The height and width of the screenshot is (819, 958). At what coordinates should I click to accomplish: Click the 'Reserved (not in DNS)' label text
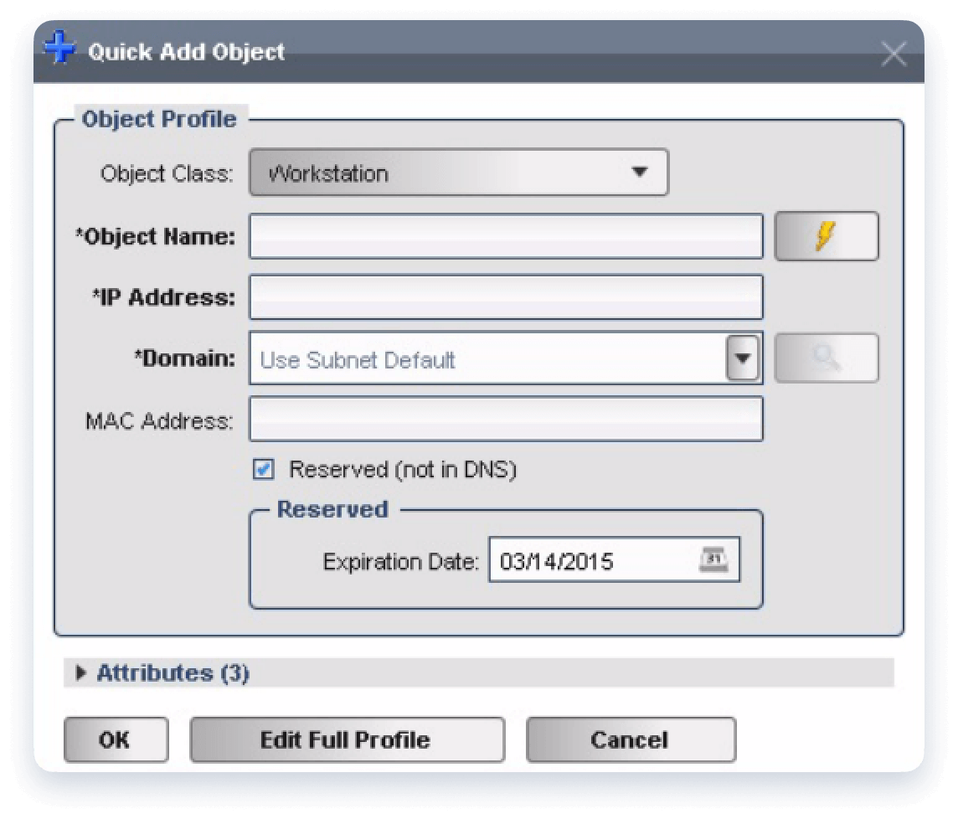tap(403, 470)
